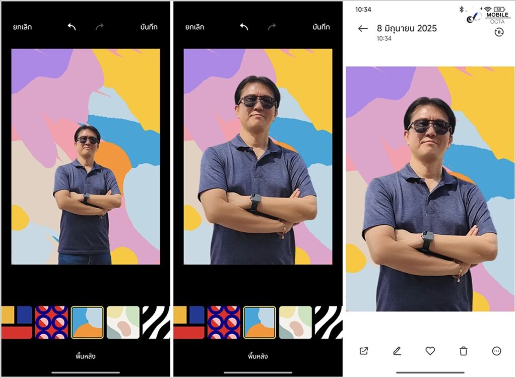Image resolution: width=516 pixels, height=378 pixels.
Task: Go back using the arrow beside the date
Action: [x=363, y=29]
